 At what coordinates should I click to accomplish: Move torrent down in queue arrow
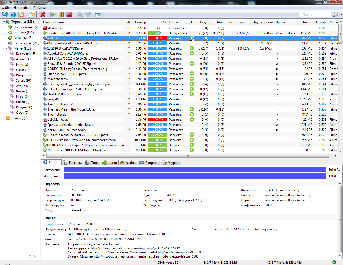coord(88,14)
